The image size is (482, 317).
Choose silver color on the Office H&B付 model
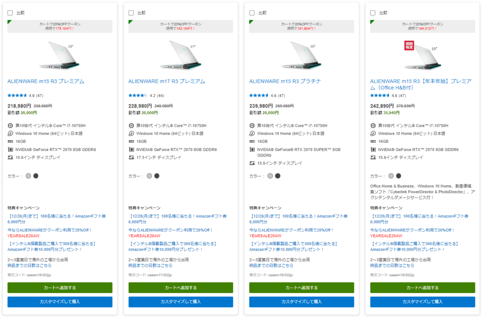391,176
